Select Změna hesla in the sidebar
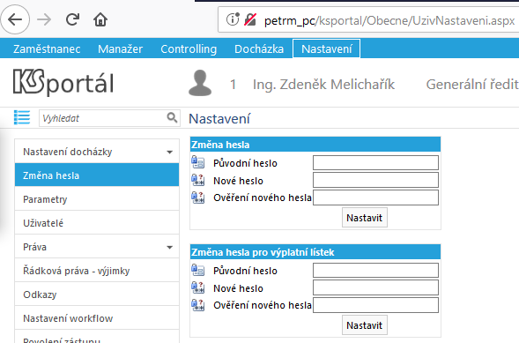 point(97,175)
